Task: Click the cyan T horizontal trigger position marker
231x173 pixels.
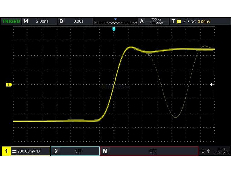Action: click(x=114, y=29)
